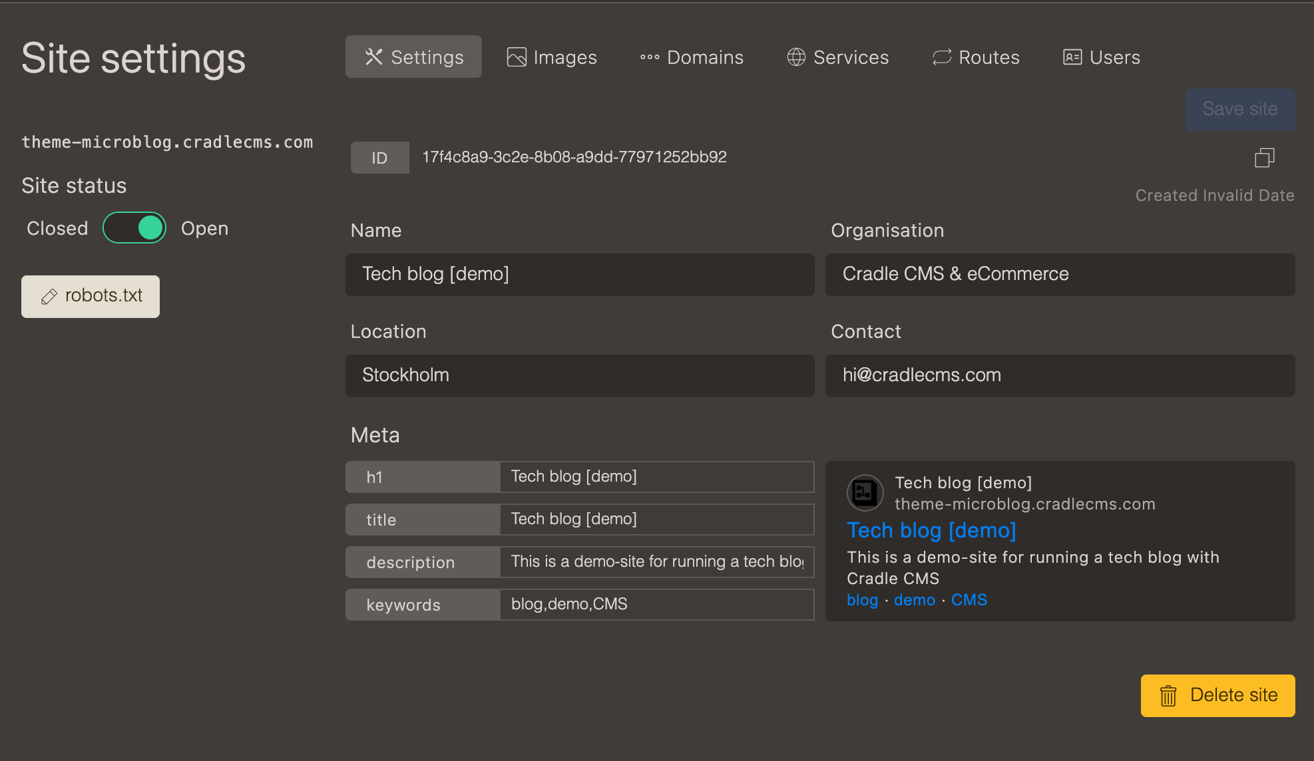Copy the site ID with the copy icon

pos(1264,158)
